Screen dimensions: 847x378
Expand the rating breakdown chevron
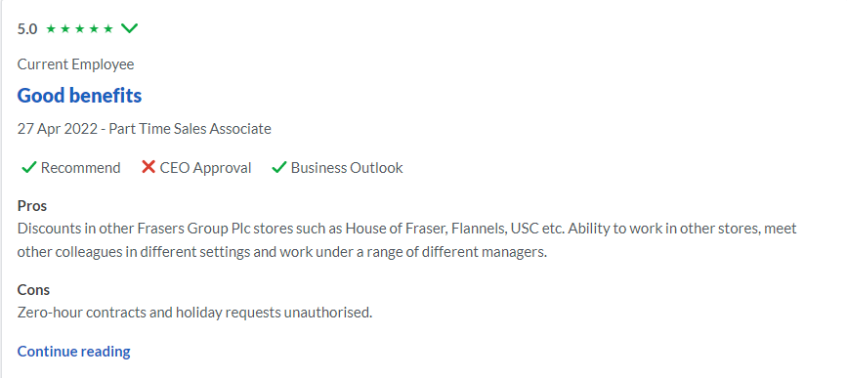point(130,28)
